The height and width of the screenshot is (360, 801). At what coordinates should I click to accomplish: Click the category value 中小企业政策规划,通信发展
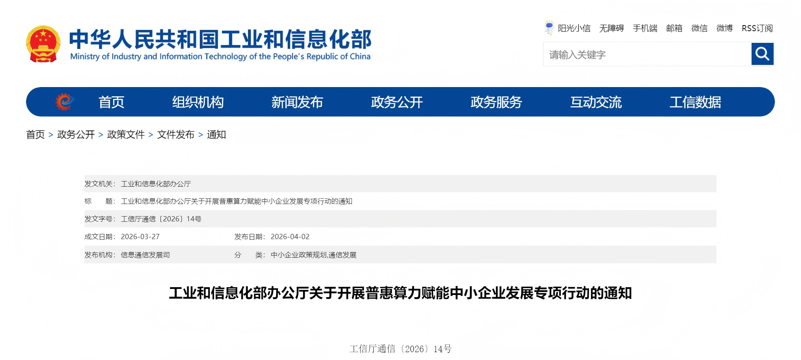313,255
